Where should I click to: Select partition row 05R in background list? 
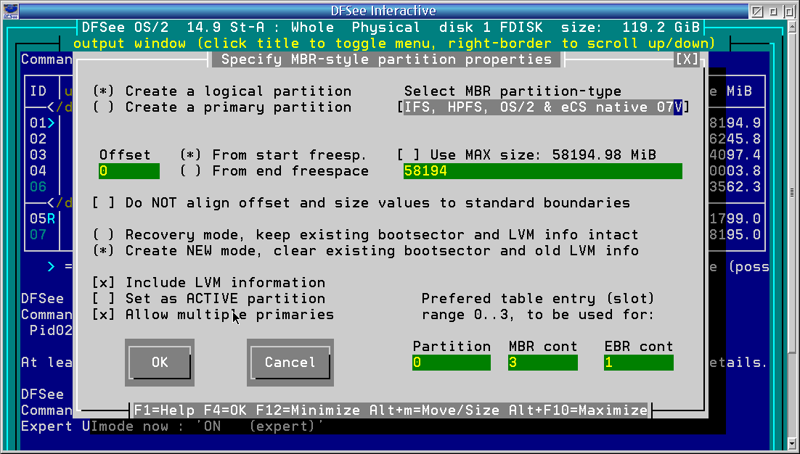42,218
